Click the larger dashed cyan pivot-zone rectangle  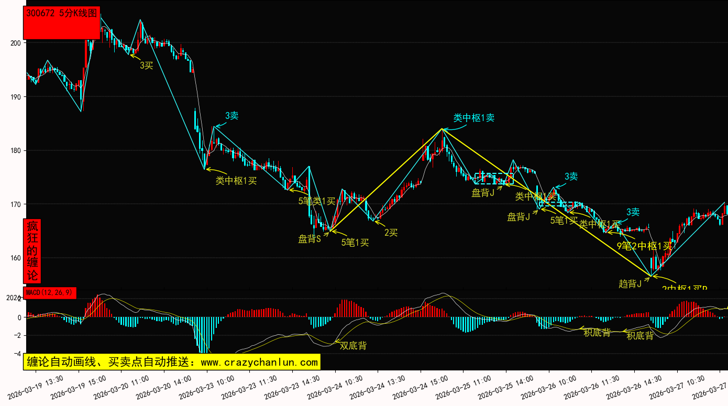494,178
